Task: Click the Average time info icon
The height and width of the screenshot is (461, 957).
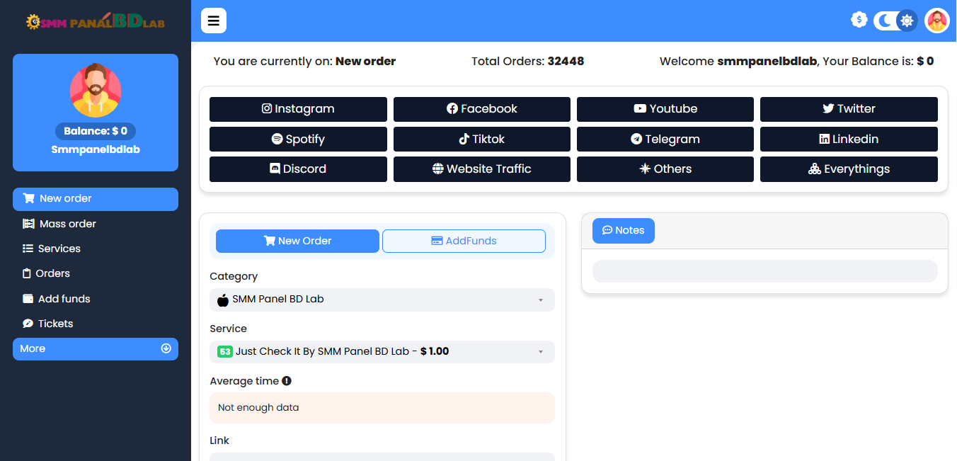Action: pyautogui.click(x=287, y=381)
